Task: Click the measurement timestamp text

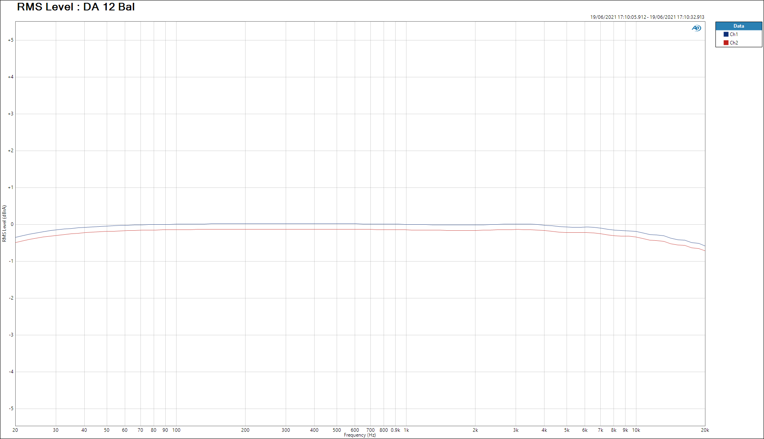Action: click(x=647, y=17)
